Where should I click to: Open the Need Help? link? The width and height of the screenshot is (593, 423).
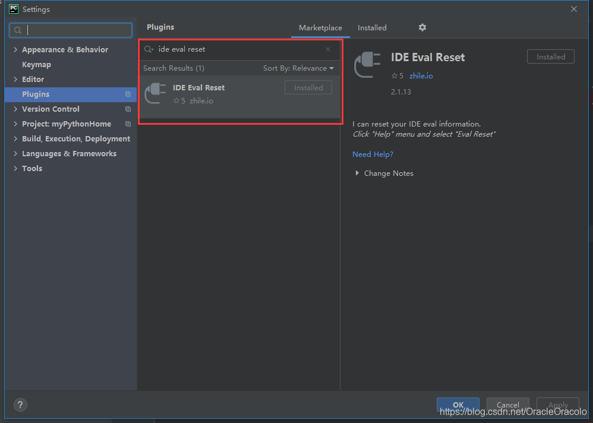[x=373, y=154]
